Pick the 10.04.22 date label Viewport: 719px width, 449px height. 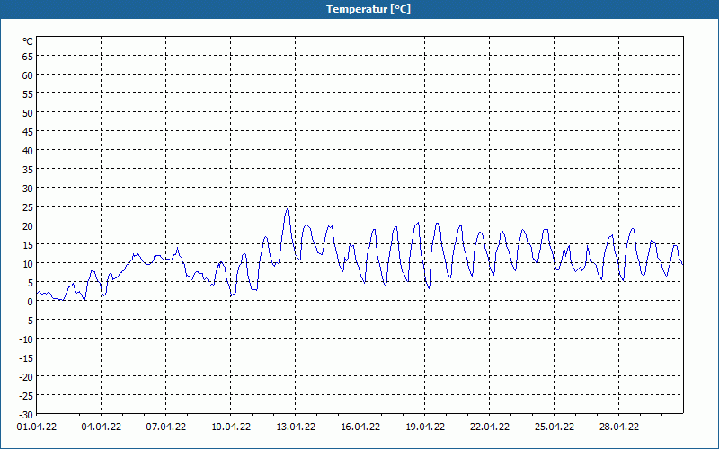click(x=231, y=427)
